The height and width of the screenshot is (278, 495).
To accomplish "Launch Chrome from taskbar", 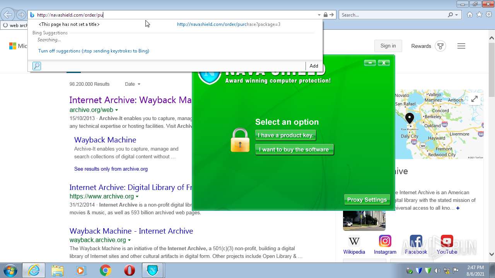I will [105, 270].
